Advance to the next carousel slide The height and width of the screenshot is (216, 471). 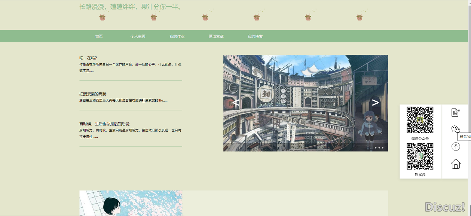coord(375,102)
